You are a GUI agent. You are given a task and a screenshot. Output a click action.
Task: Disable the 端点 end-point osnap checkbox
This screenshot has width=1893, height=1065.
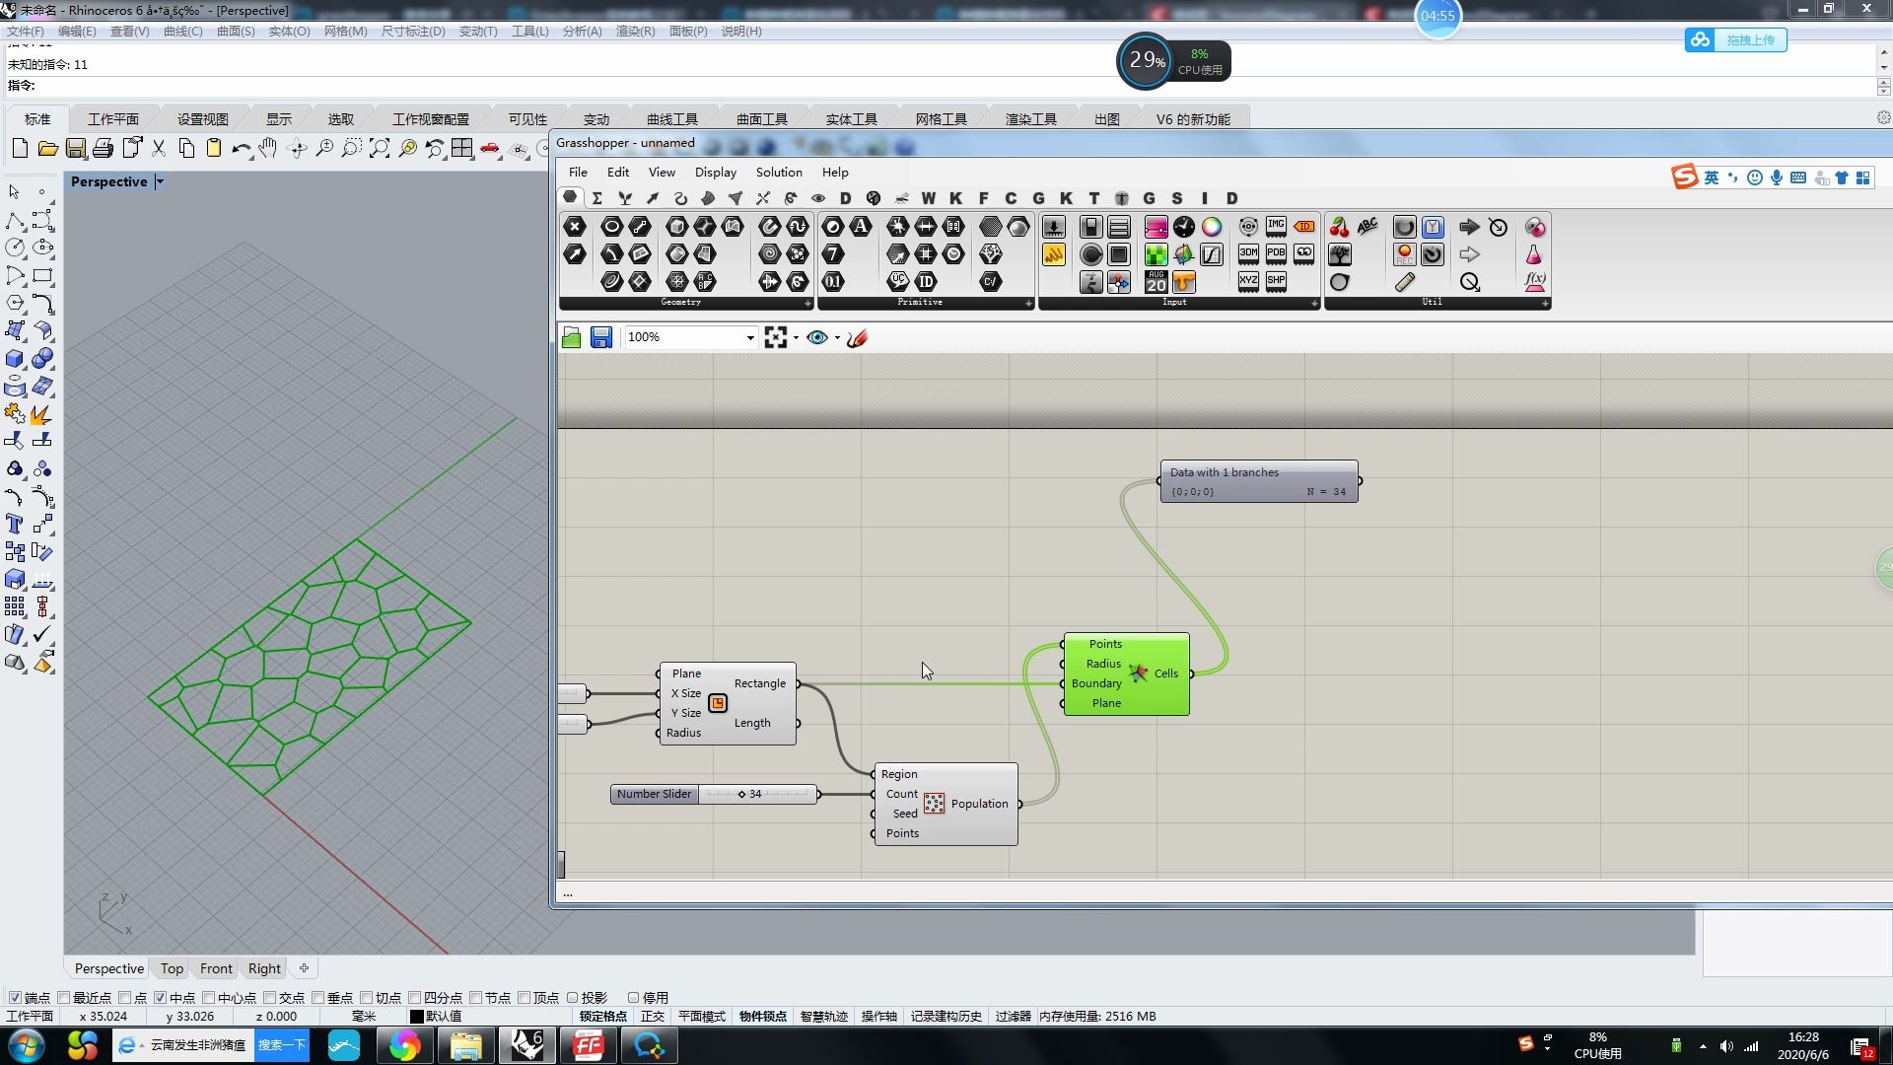[15, 998]
